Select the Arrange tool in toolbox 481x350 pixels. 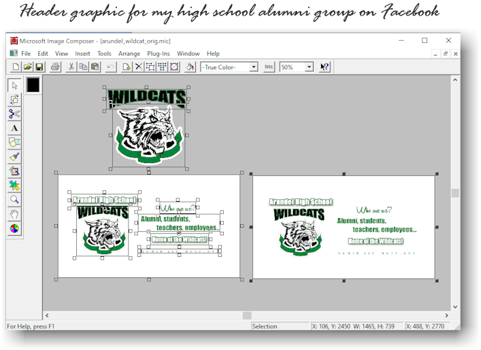(x=14, y=100)
